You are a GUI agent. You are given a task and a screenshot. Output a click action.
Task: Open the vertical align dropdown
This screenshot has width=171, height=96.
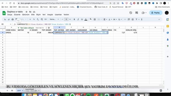point(110,19)
